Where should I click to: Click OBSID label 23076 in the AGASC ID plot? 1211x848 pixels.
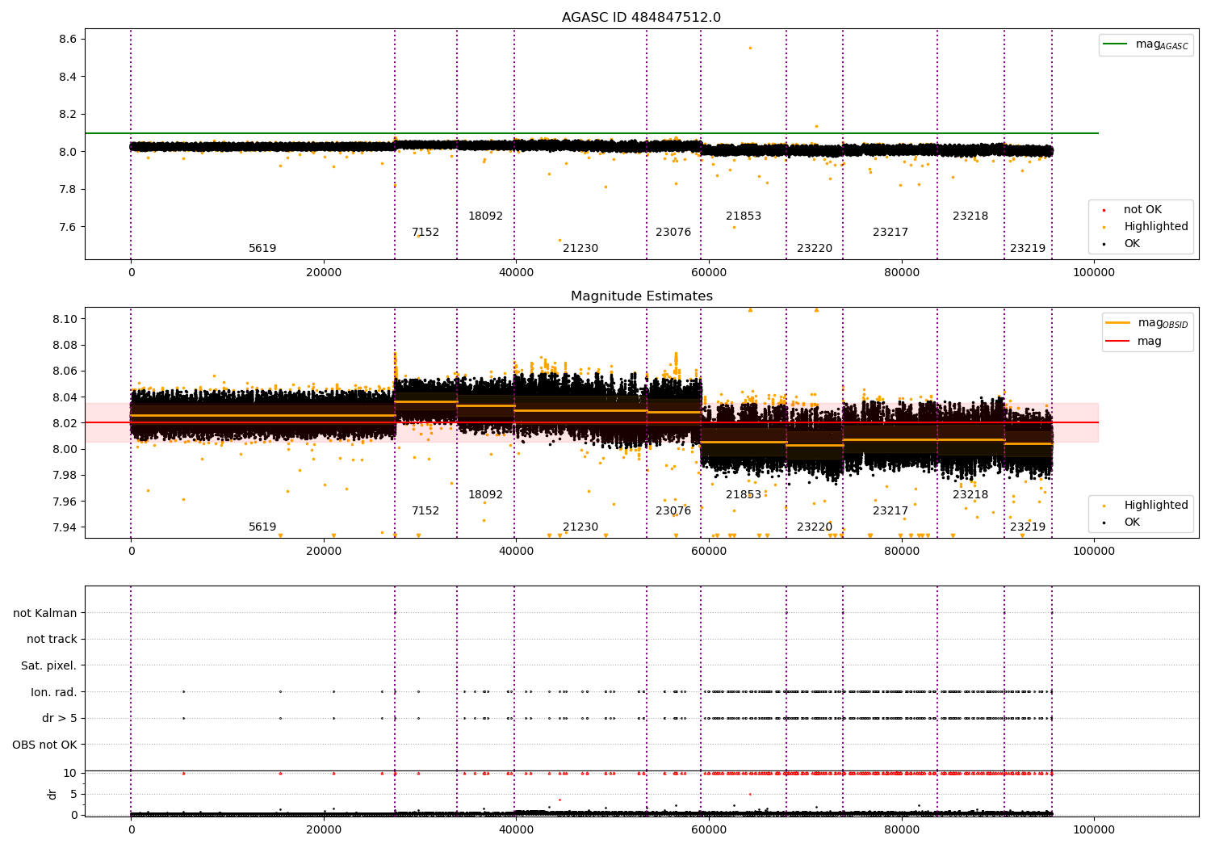pos(673,233)
